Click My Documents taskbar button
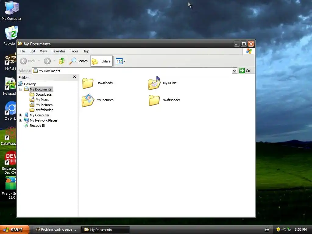Screen dimensions: 312x234 105,229
